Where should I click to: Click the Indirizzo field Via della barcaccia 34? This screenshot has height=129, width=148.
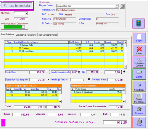(87, 10)
